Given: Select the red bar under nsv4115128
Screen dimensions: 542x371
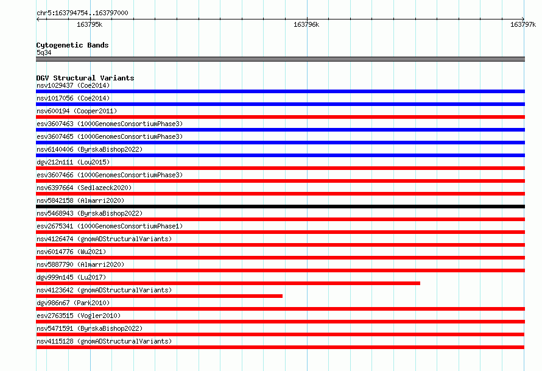Looking at the screenshot, I should point(280,347).
